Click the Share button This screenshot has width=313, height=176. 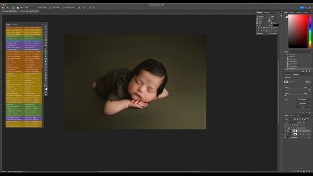(x=302, y=8)
